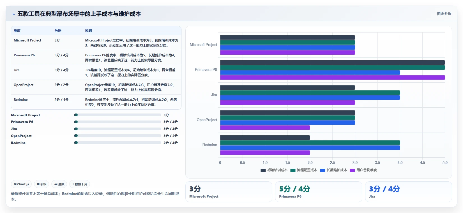This screenshot has height=213, width=463.
Task: Click the 2分 / 4分 value in the table
Action: point(61,100)
